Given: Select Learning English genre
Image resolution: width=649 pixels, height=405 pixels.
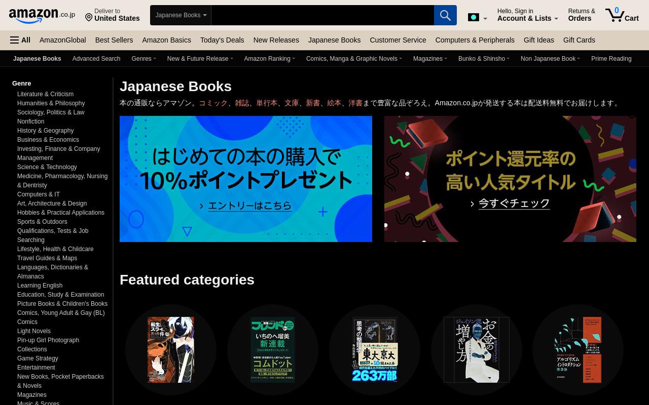Looking at the screenshot, I should [40, 286].
